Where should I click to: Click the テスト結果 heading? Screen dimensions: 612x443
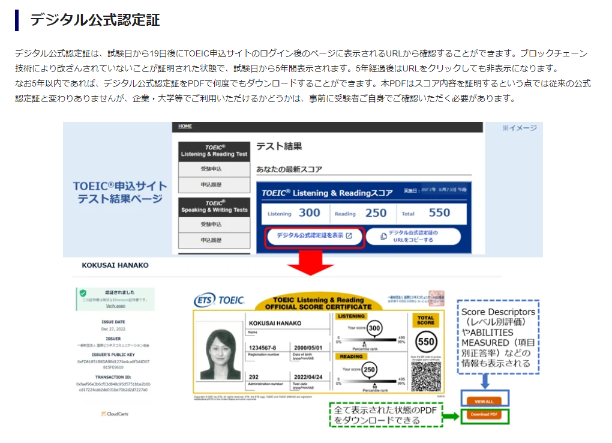click(279, 146)
